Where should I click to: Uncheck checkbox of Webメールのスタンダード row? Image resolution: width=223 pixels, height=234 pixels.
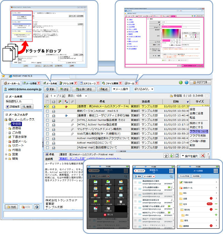(48, 107)
